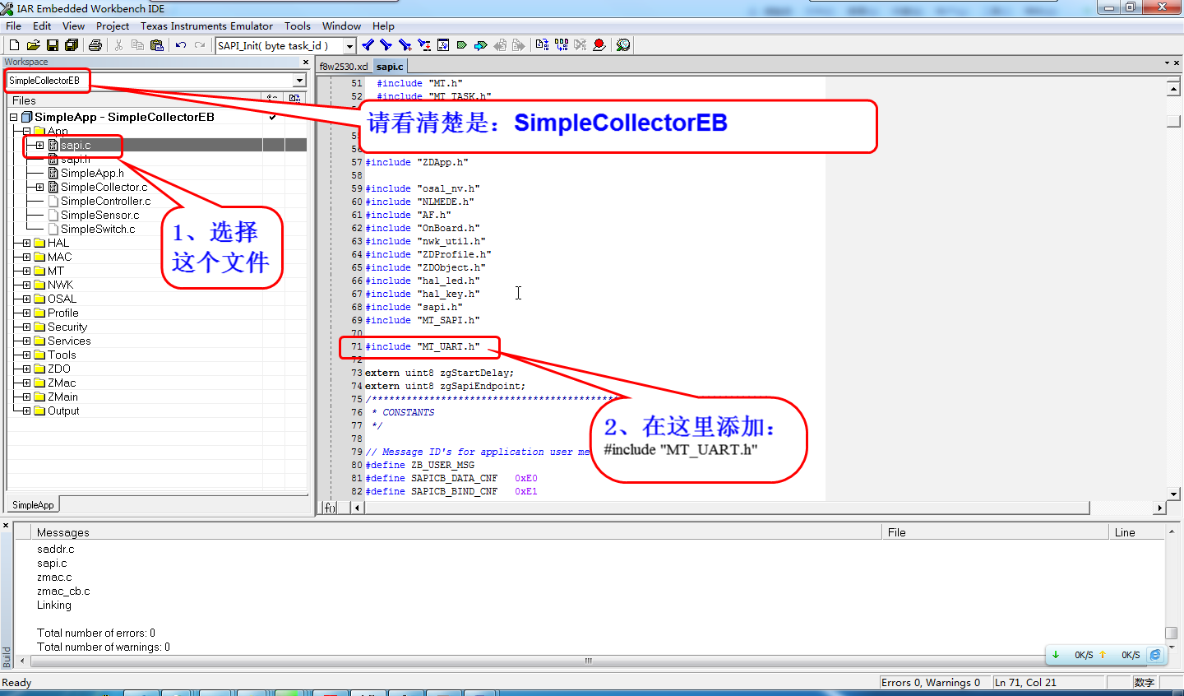Create a new document from the toolbar
1184x696 pixels.
pos(14,45)
